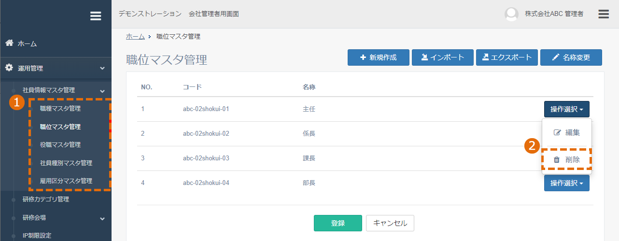619x241 pixels.
Task: Click the 名称変更 button
Action: [571, 57]
